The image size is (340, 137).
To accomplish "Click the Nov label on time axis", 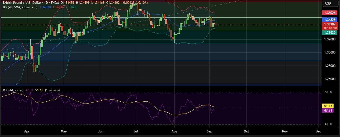I will [285, 132].
